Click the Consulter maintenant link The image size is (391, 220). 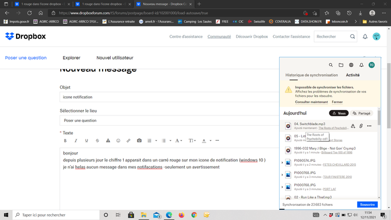tap(311, 102)
